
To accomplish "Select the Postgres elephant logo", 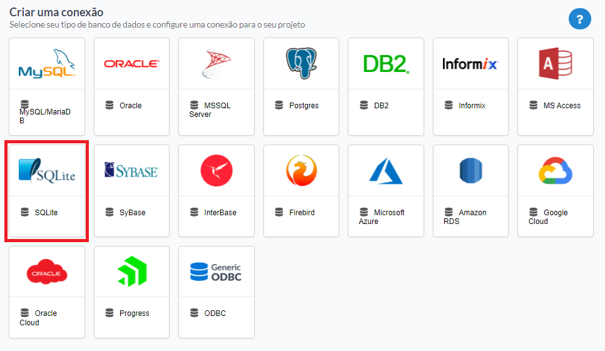I will point(302,63).
